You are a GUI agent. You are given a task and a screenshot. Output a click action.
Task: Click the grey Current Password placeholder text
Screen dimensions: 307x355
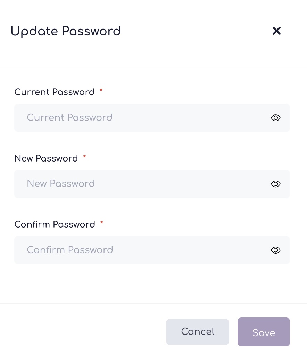[69, 118]
